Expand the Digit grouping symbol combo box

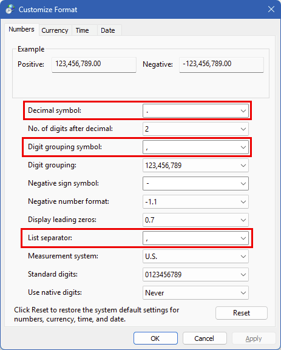point(195,147)
